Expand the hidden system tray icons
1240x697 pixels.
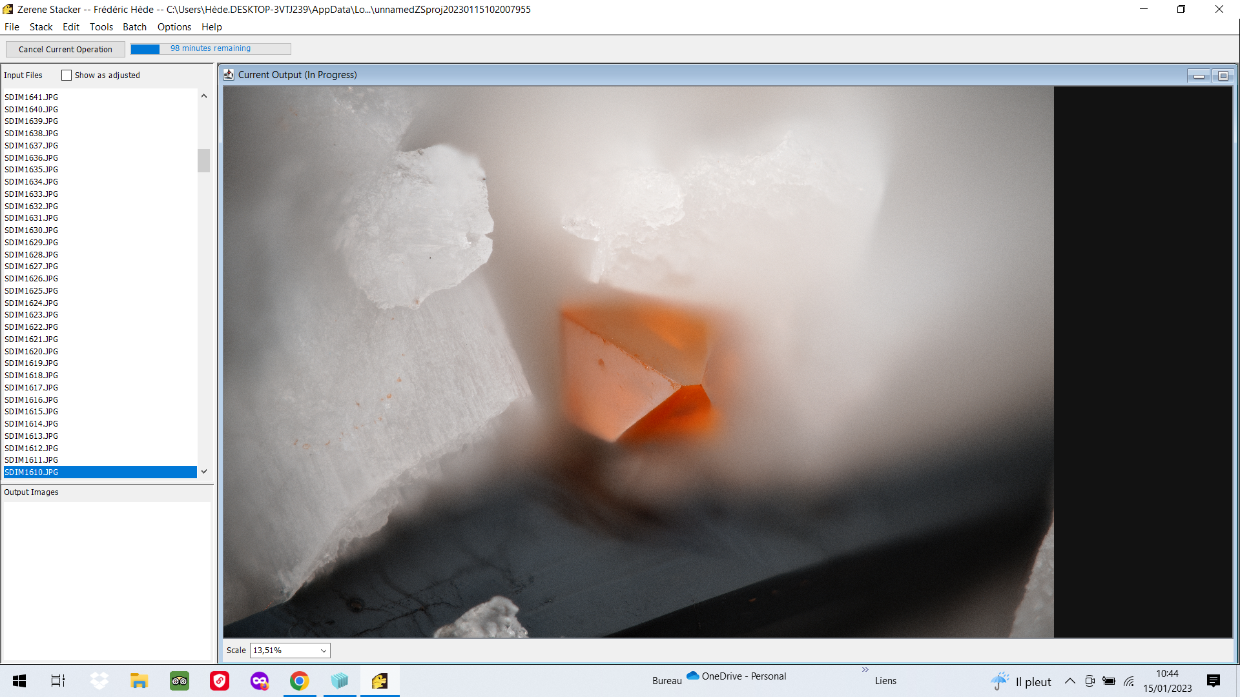pyautogui.click(x=1070, y=681)
